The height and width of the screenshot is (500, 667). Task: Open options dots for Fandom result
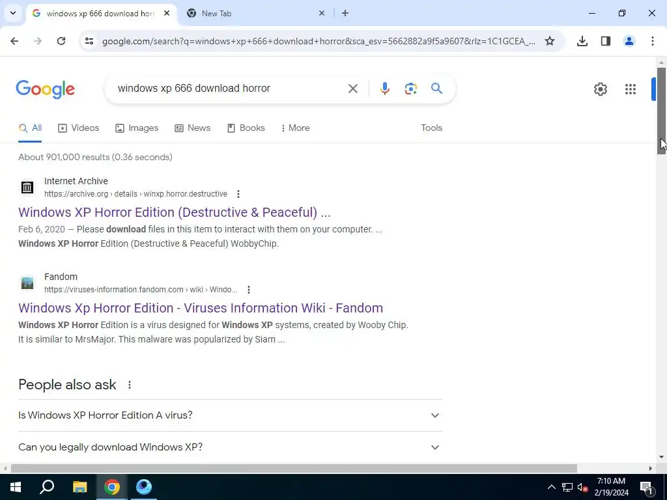click(248, 290)
